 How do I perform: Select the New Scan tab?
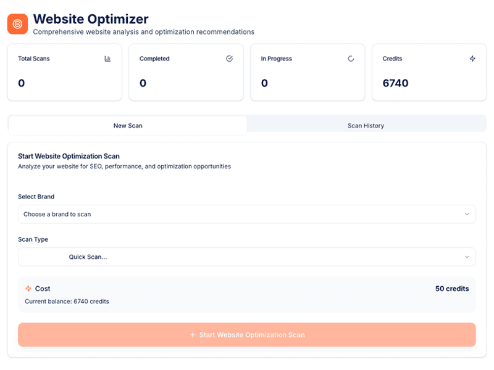(x=127, y=125)
